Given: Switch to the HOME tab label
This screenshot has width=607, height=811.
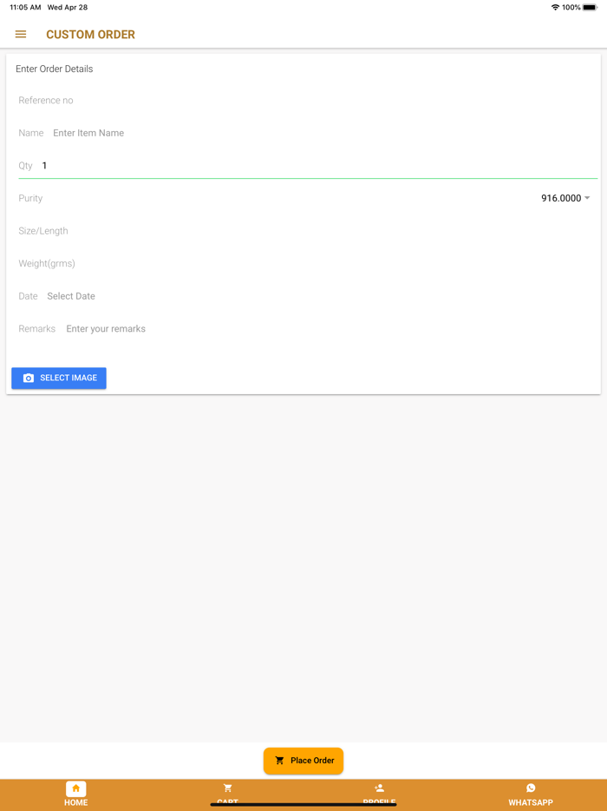Looking at the screenshot, I should [75, 803].
